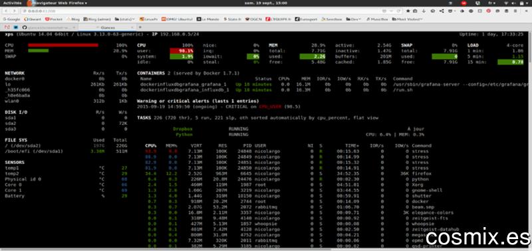
Task: Expand the Dev bookmarks folder
Action: point(354,19)
